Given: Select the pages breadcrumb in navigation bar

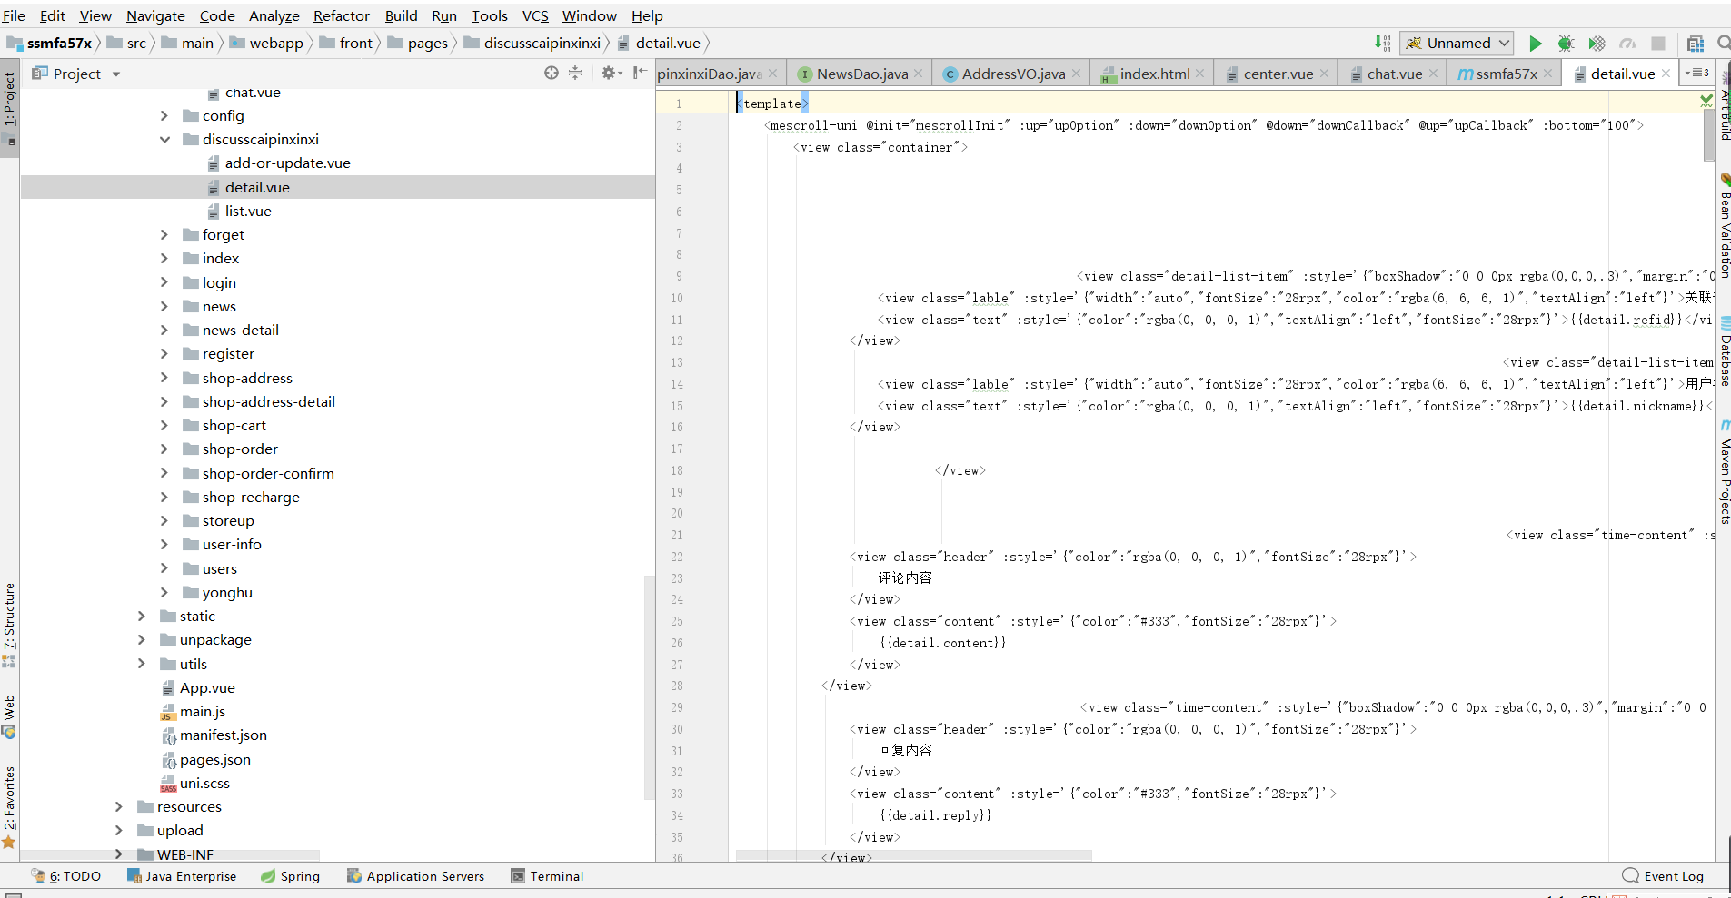Looking at the screenshot, I should pyautogui.click(x=418, y=43).
